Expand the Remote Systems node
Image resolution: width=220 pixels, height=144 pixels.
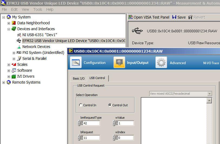coord(4,83)
